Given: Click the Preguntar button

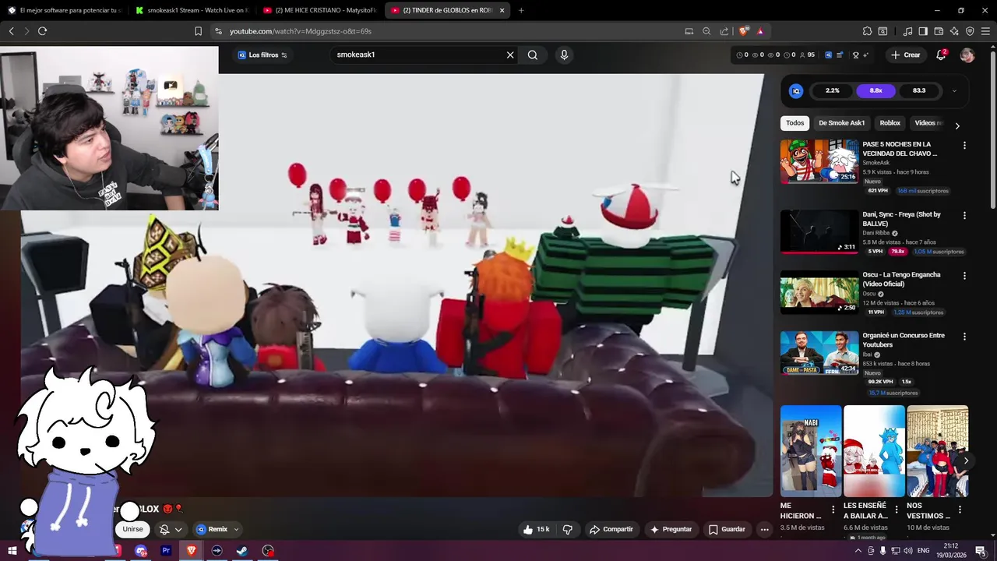Looking at the screenshot, I should tap(671, 529).
